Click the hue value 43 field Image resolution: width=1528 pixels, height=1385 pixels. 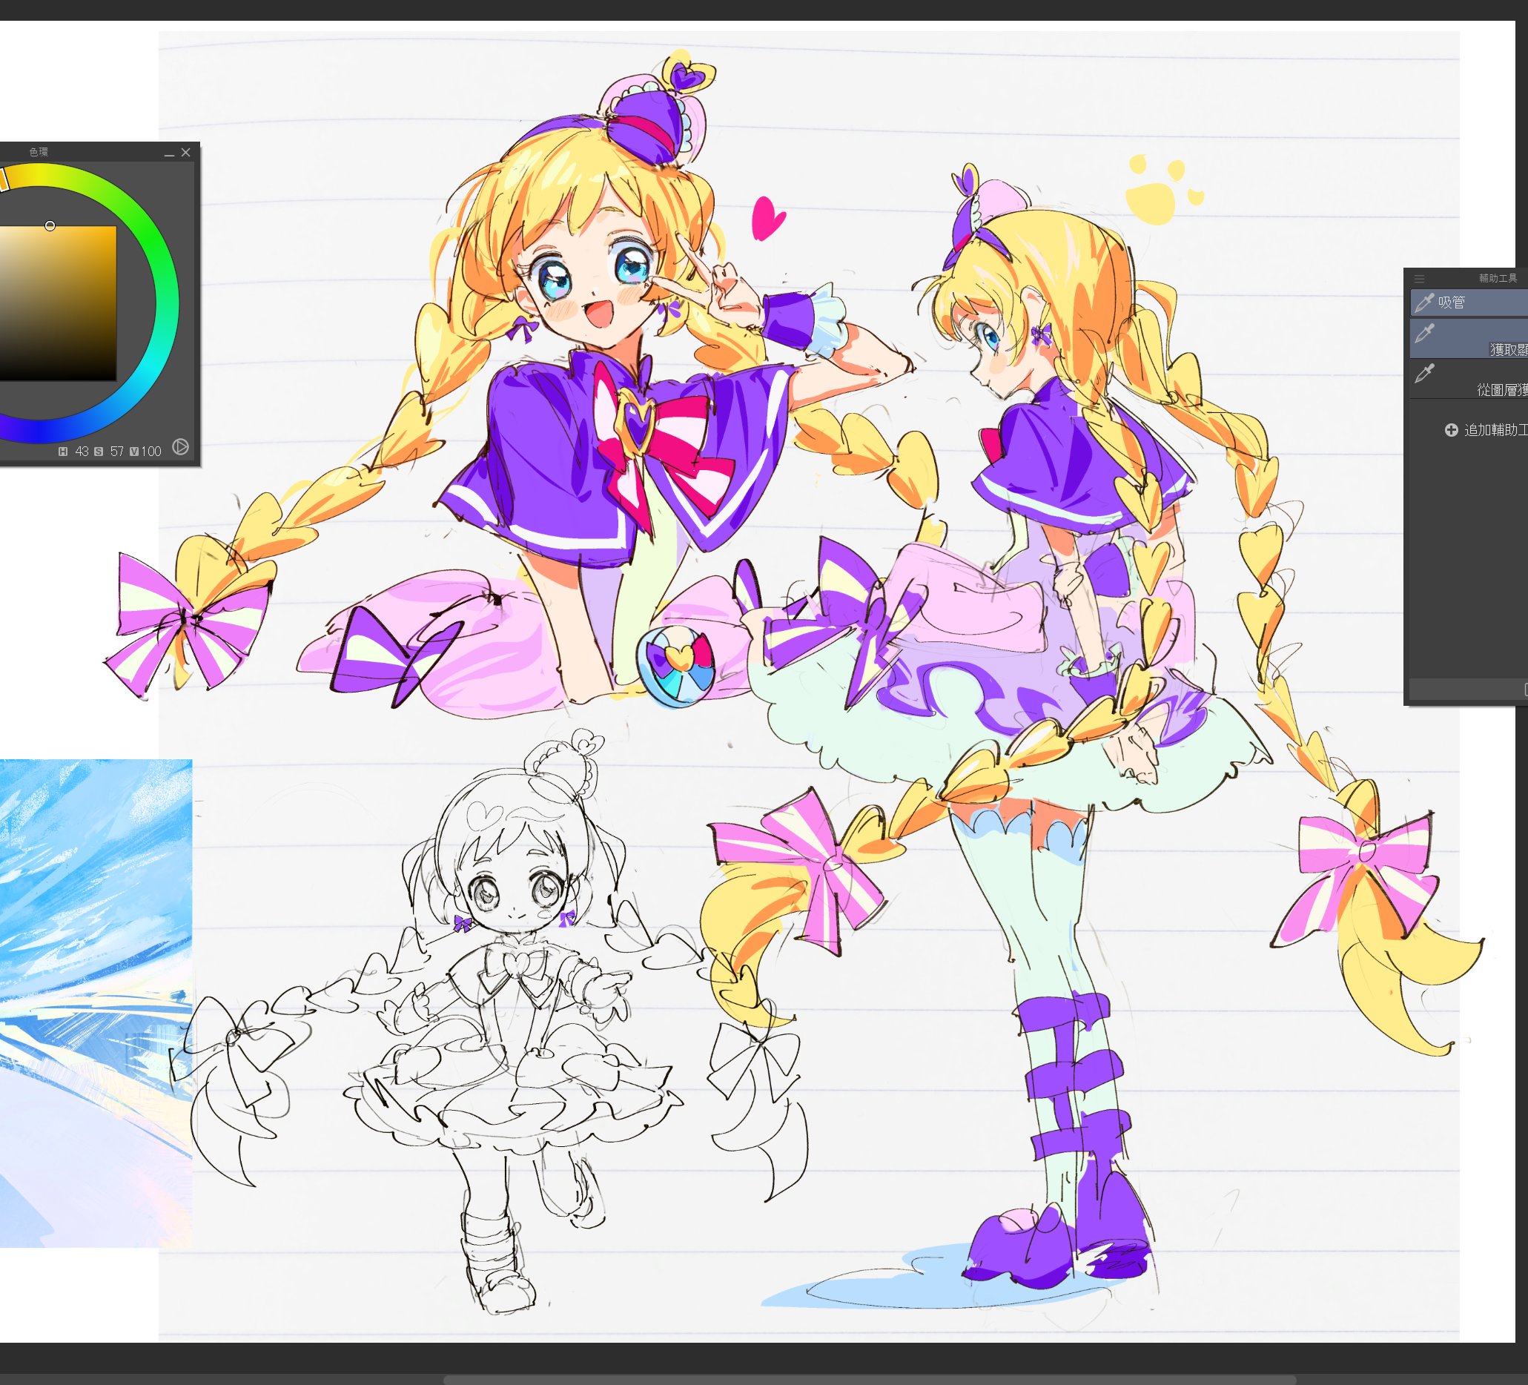pos(81,451)
